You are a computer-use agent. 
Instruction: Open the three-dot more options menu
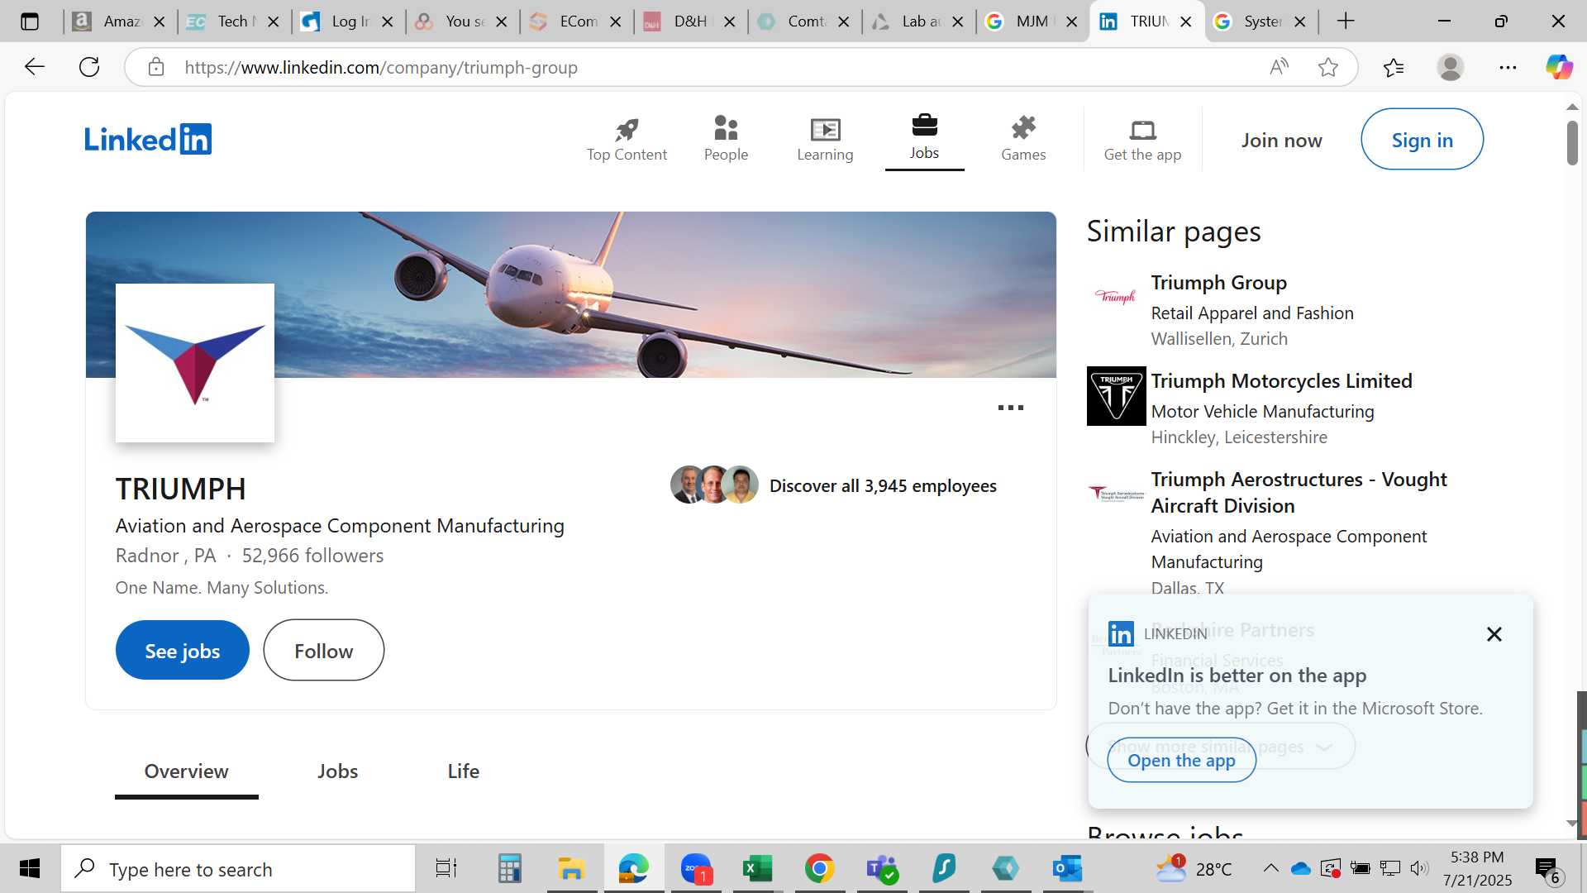1010,408
